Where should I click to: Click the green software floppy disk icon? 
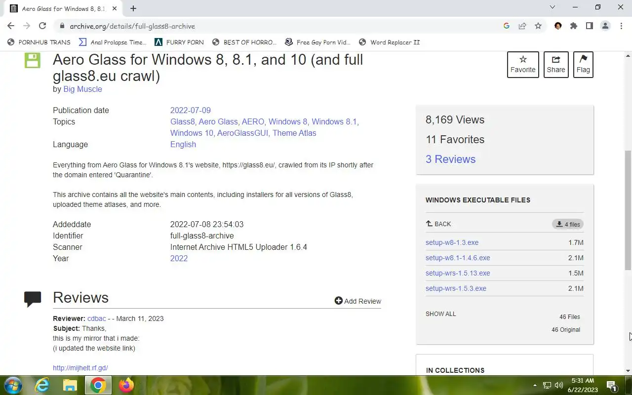pyautogui.click(x=33, y=61)
